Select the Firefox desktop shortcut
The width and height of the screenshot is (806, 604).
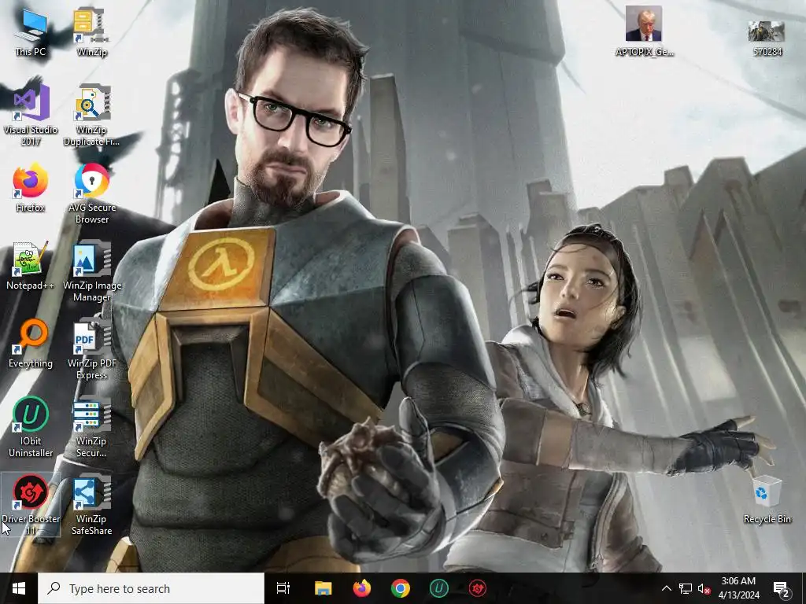pos(31,188)
